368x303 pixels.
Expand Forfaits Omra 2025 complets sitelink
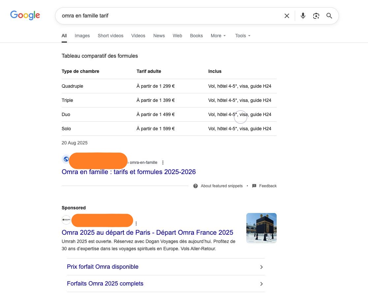click(261, 284)
